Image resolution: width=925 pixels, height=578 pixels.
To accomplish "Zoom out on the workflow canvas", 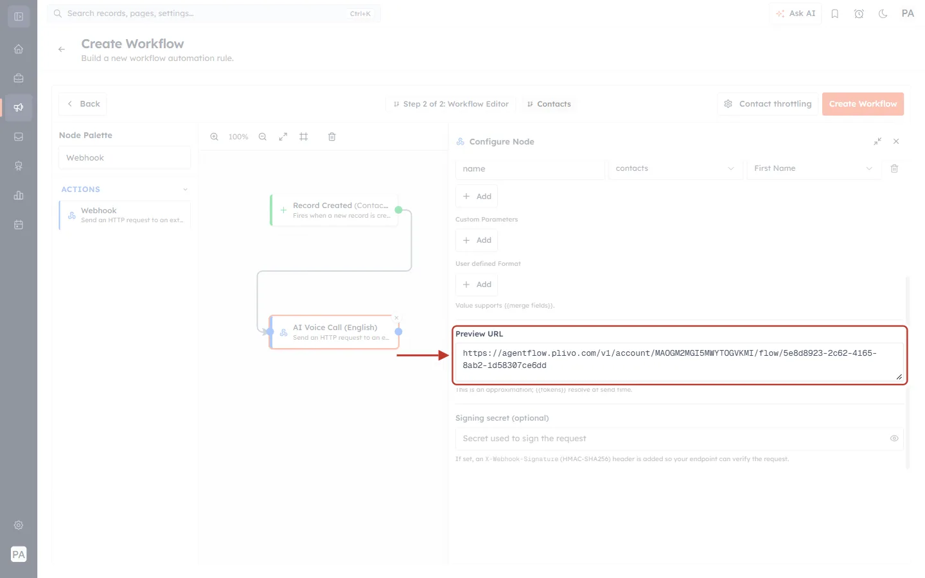I will pyautogui.click(x=263, y=137).
